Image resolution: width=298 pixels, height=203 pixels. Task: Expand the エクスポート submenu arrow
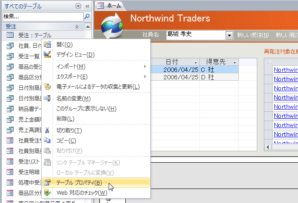(x=145, y=76)
